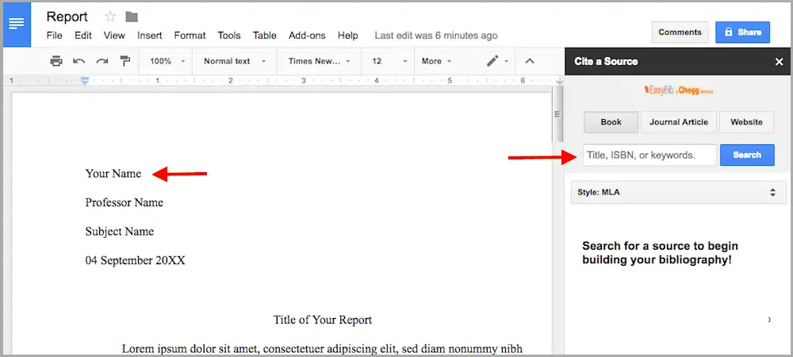Switch source type to Journal Article
This screenshot has height=357, width=793.
tap(679, 122)
